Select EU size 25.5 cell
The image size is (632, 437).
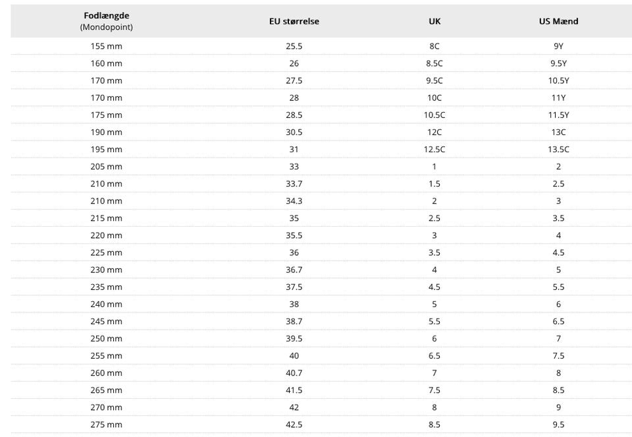click(294, 46)
